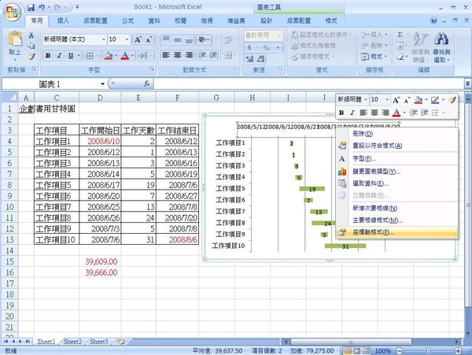This screenshot has width=472, height=355.
Task: Click the ribbon borders icon
Action: [x=90, y=56]
